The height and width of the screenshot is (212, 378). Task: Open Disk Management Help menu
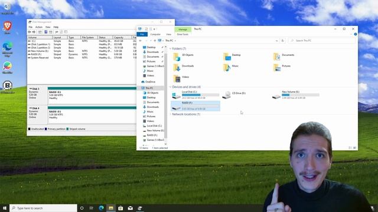click(x=56, y=27)
